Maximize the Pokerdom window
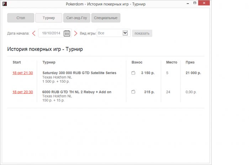Viewport: 249px width, 165px height. (195, 3)
